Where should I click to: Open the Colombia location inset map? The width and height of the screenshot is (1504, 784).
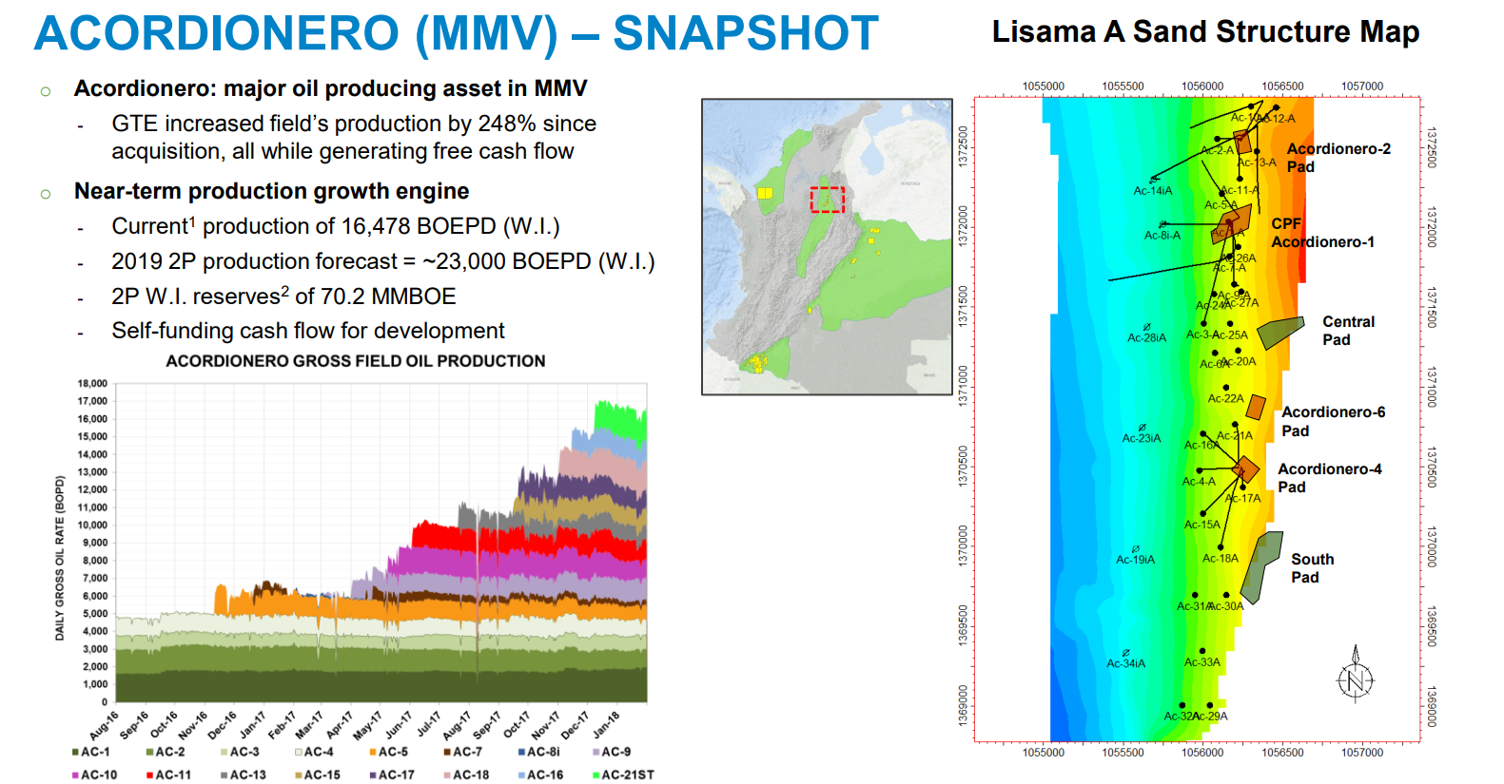point(827,247)
